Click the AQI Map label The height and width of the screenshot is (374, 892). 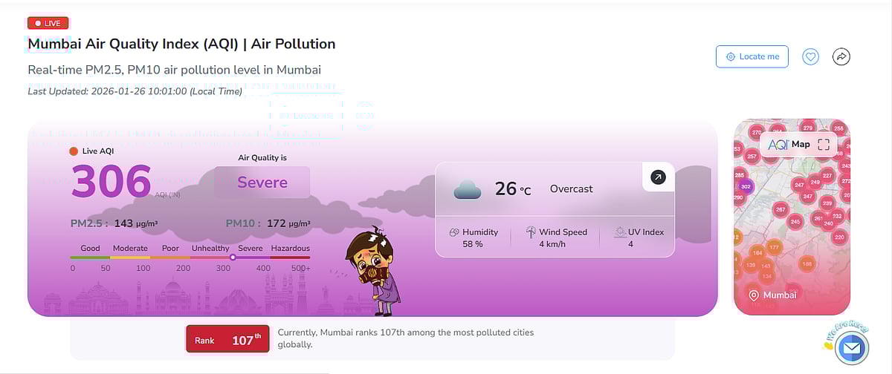[789, 145]
